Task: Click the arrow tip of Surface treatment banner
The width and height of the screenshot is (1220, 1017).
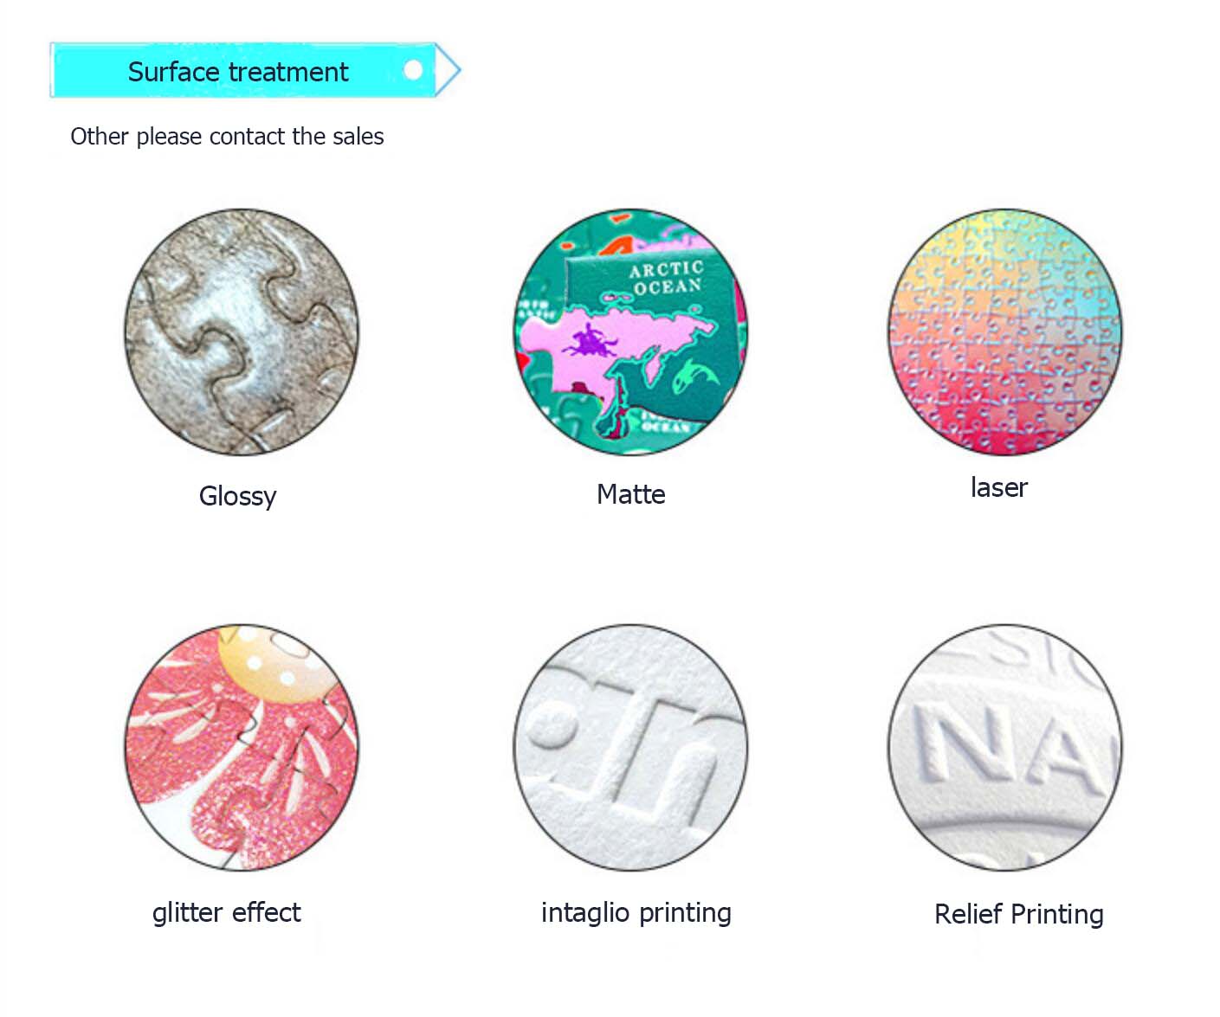Action: [449, 69]
